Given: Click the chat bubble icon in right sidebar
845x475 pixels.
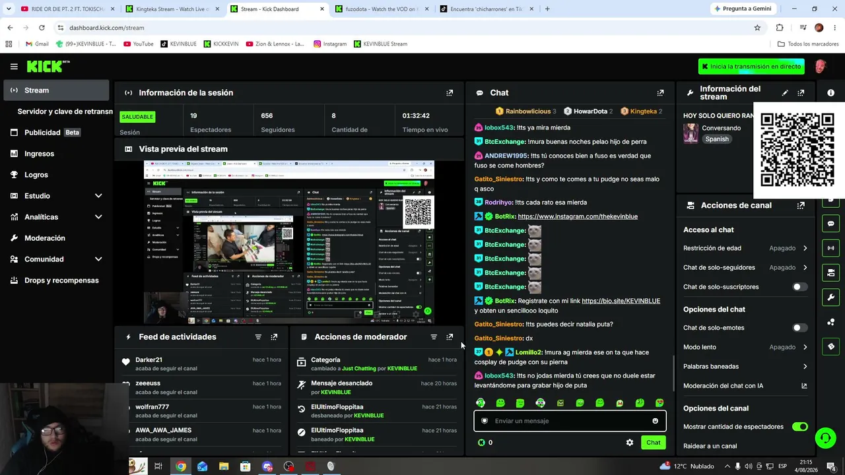Looking at the screenshot, I should click(830, 224).
